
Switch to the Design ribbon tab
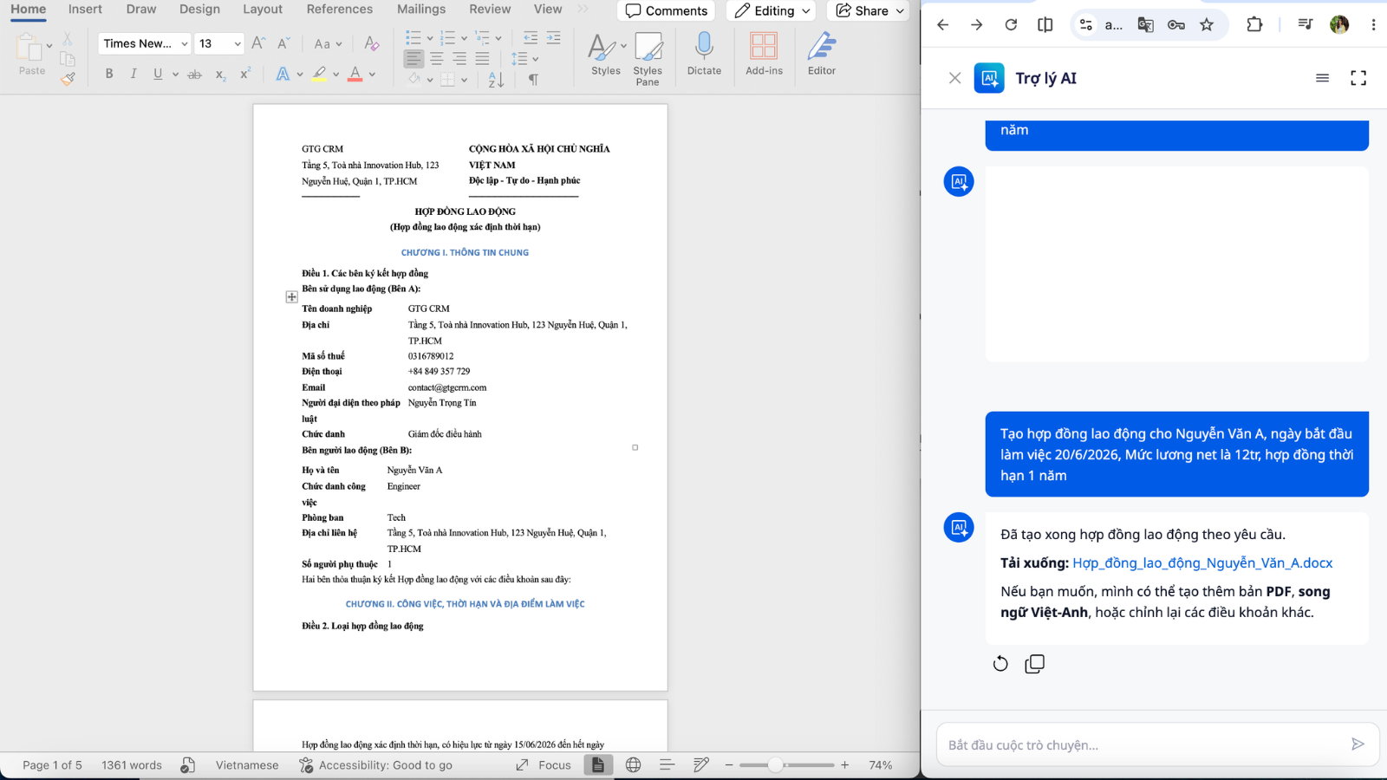(x=199, y=10)
